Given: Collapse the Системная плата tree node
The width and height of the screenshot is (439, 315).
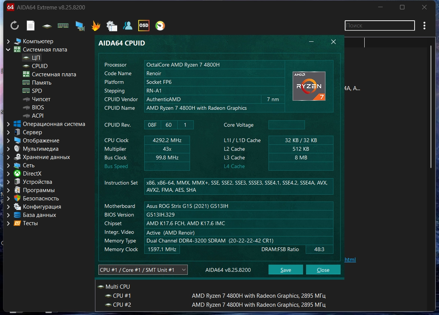Looking at the screenshot, I should click(8, 50).
